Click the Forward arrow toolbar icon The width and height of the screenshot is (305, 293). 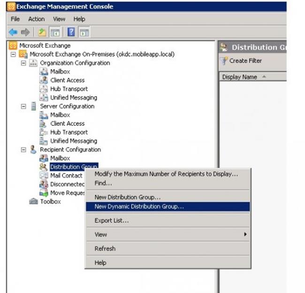point(25,32)
